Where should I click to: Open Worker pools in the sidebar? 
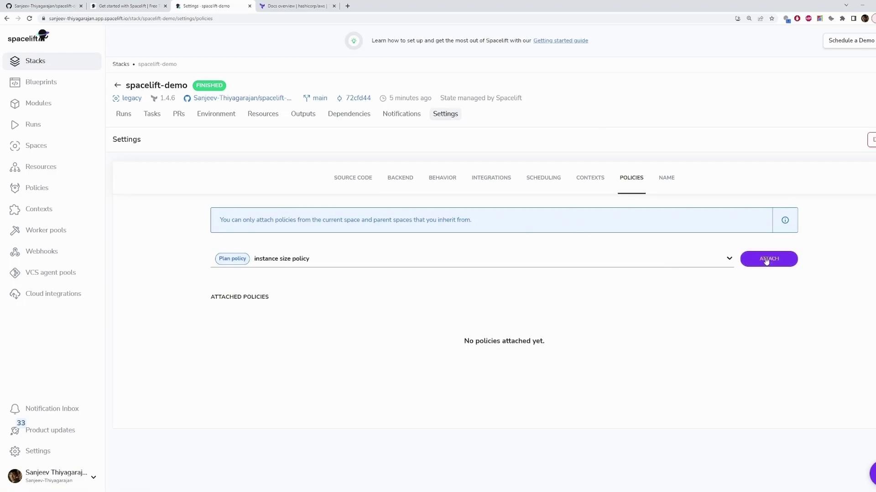pyautogui.click(x=46, y=230)
